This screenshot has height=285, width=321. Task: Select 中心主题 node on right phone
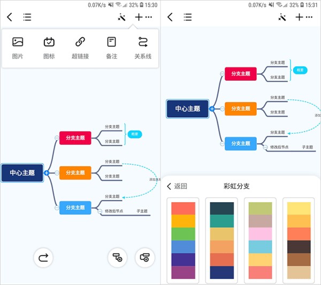(188, 109)
